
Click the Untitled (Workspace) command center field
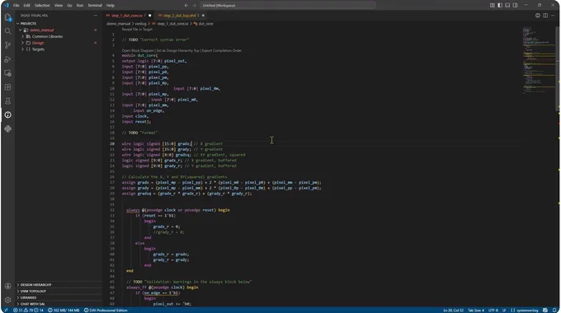(x=288, y=6)
